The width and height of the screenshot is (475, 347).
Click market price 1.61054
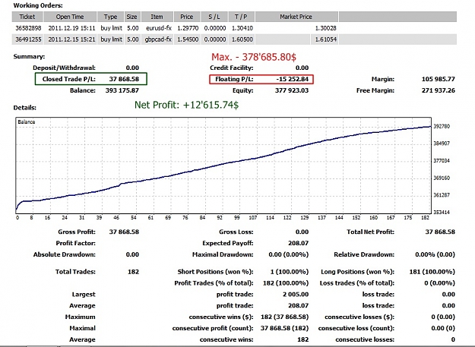tap(325, 39)
